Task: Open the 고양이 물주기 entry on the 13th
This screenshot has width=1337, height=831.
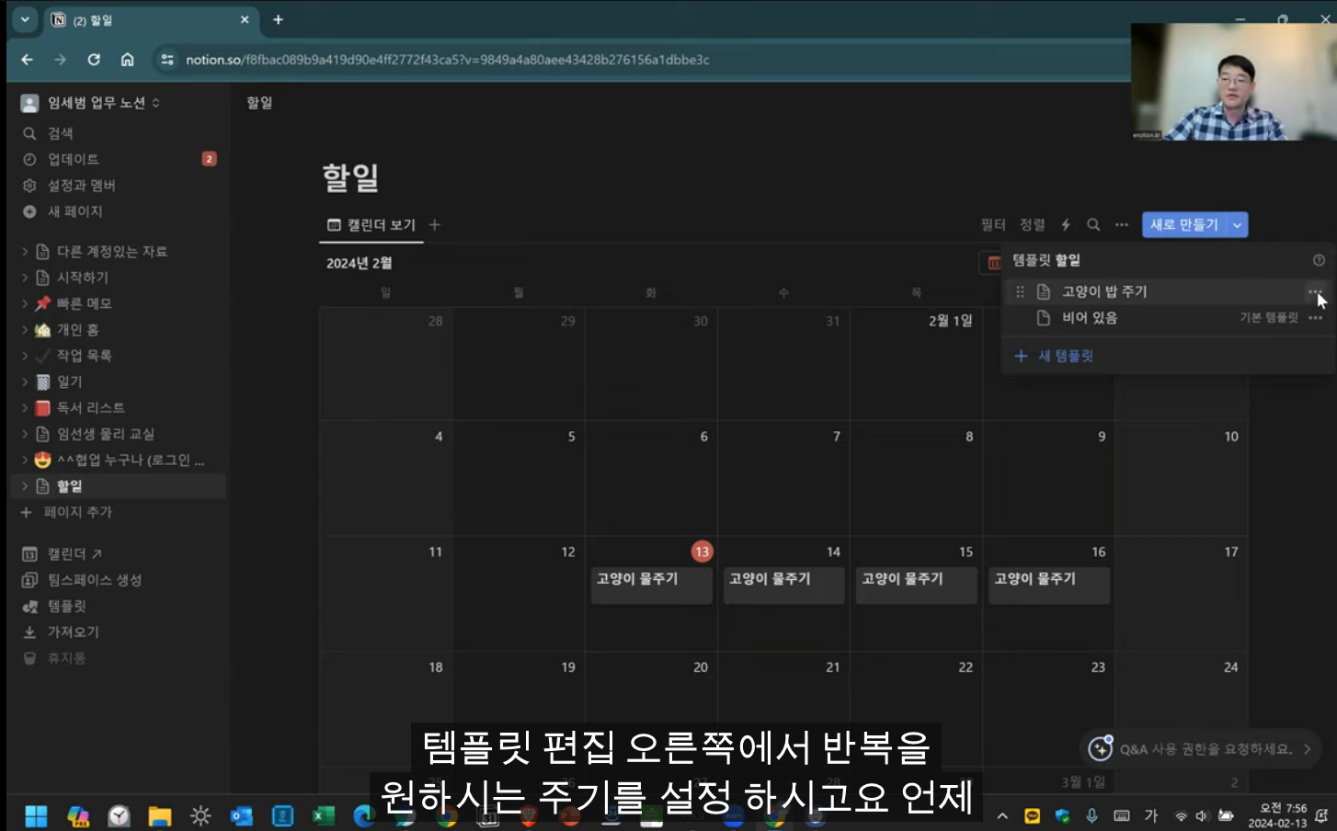Action: point(652,586)
